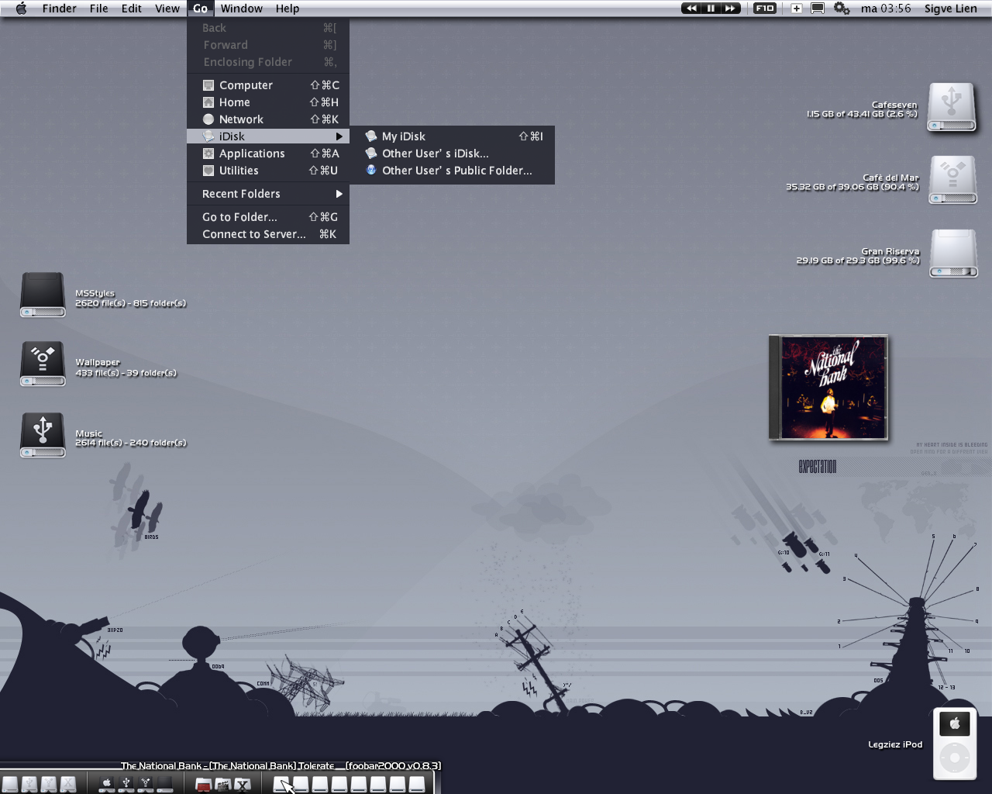Click the display icon in the menu bar
Viewport: 992px width, 794px height.
(x=817, y=9)
